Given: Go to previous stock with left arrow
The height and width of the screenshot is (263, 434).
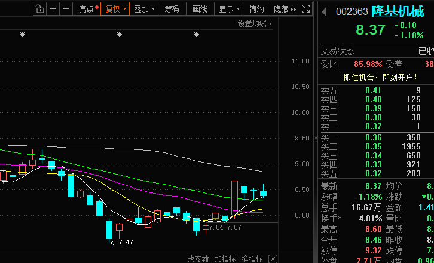Looking at the screenshot, I should pyautogui.click(x=324, y=12).
